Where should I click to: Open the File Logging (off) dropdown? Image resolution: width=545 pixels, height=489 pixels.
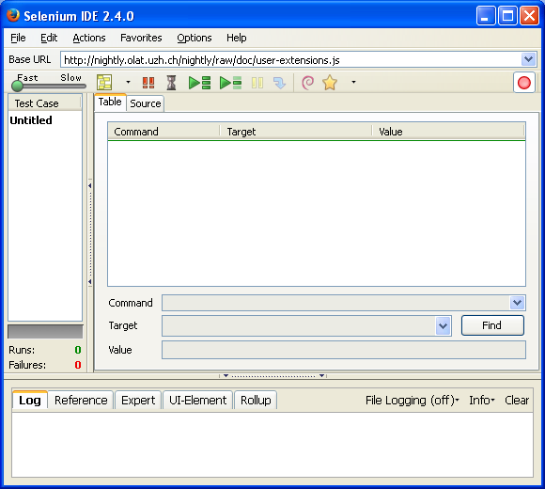click(413, 401)
